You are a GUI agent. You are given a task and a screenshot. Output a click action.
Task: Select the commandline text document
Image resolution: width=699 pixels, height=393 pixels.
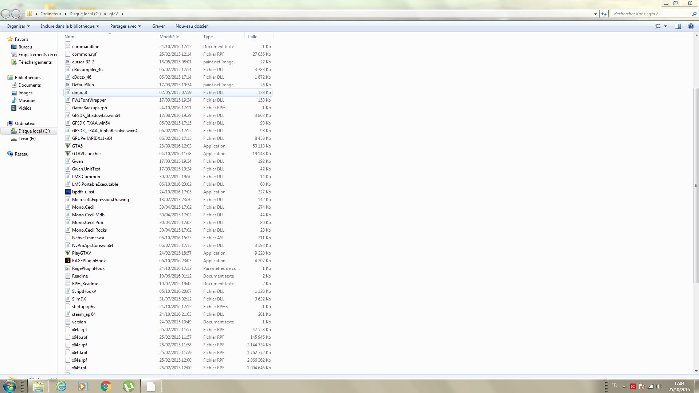point(168,47)
